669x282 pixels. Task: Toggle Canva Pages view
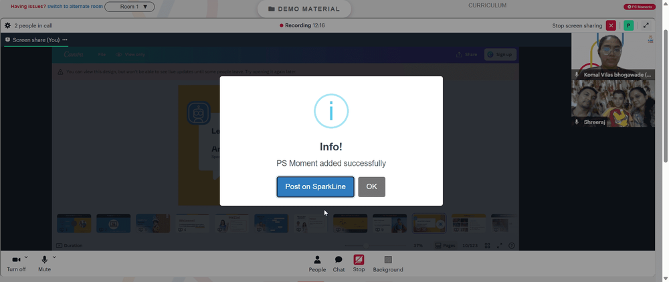[445, 246]
